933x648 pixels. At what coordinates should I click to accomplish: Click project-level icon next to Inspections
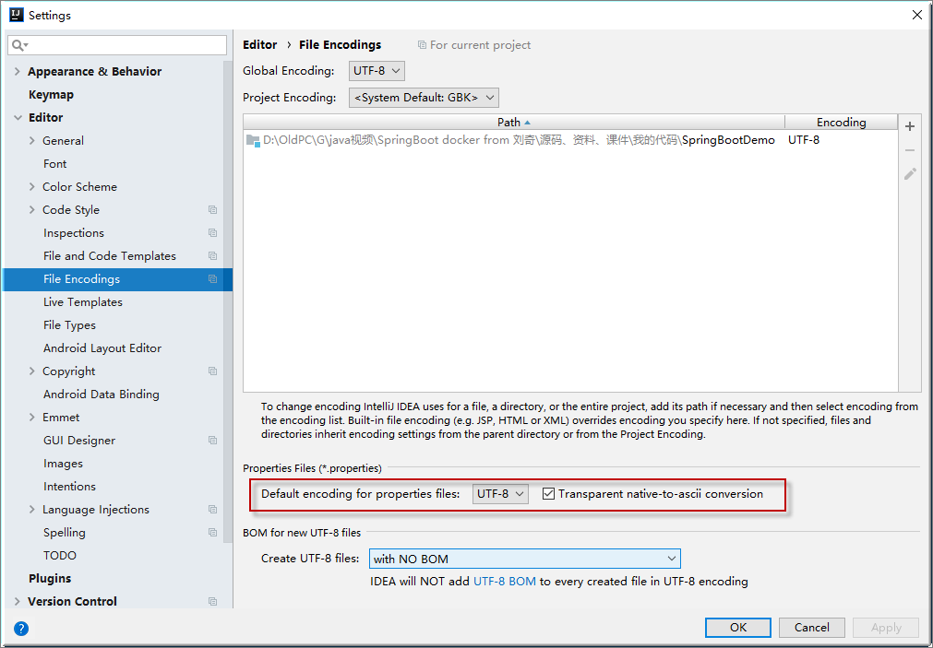click(x=212, y=233)
